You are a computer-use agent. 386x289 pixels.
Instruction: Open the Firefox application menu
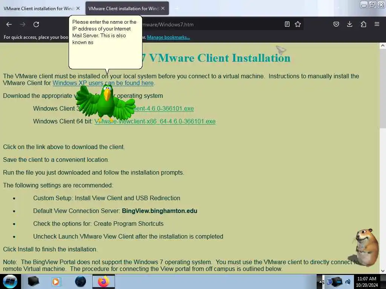point(377,24)
